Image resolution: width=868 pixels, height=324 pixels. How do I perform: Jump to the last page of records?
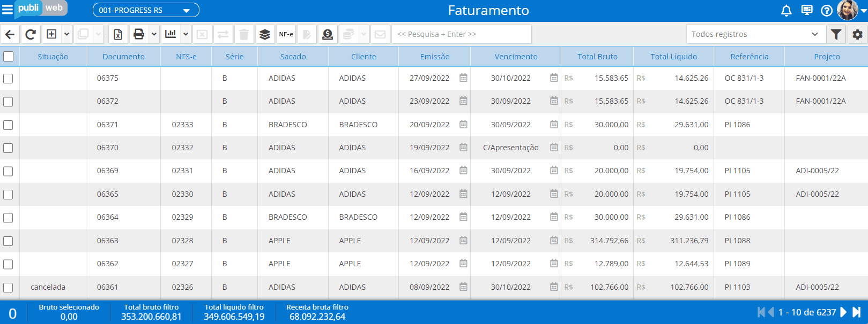(x=856, y=312)
